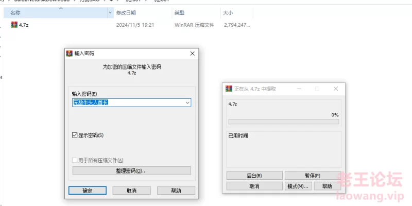Screen dimensions: 412x206
Task: Close the extraction progress window
Action: pyautogui.click(x=336, y=89)
